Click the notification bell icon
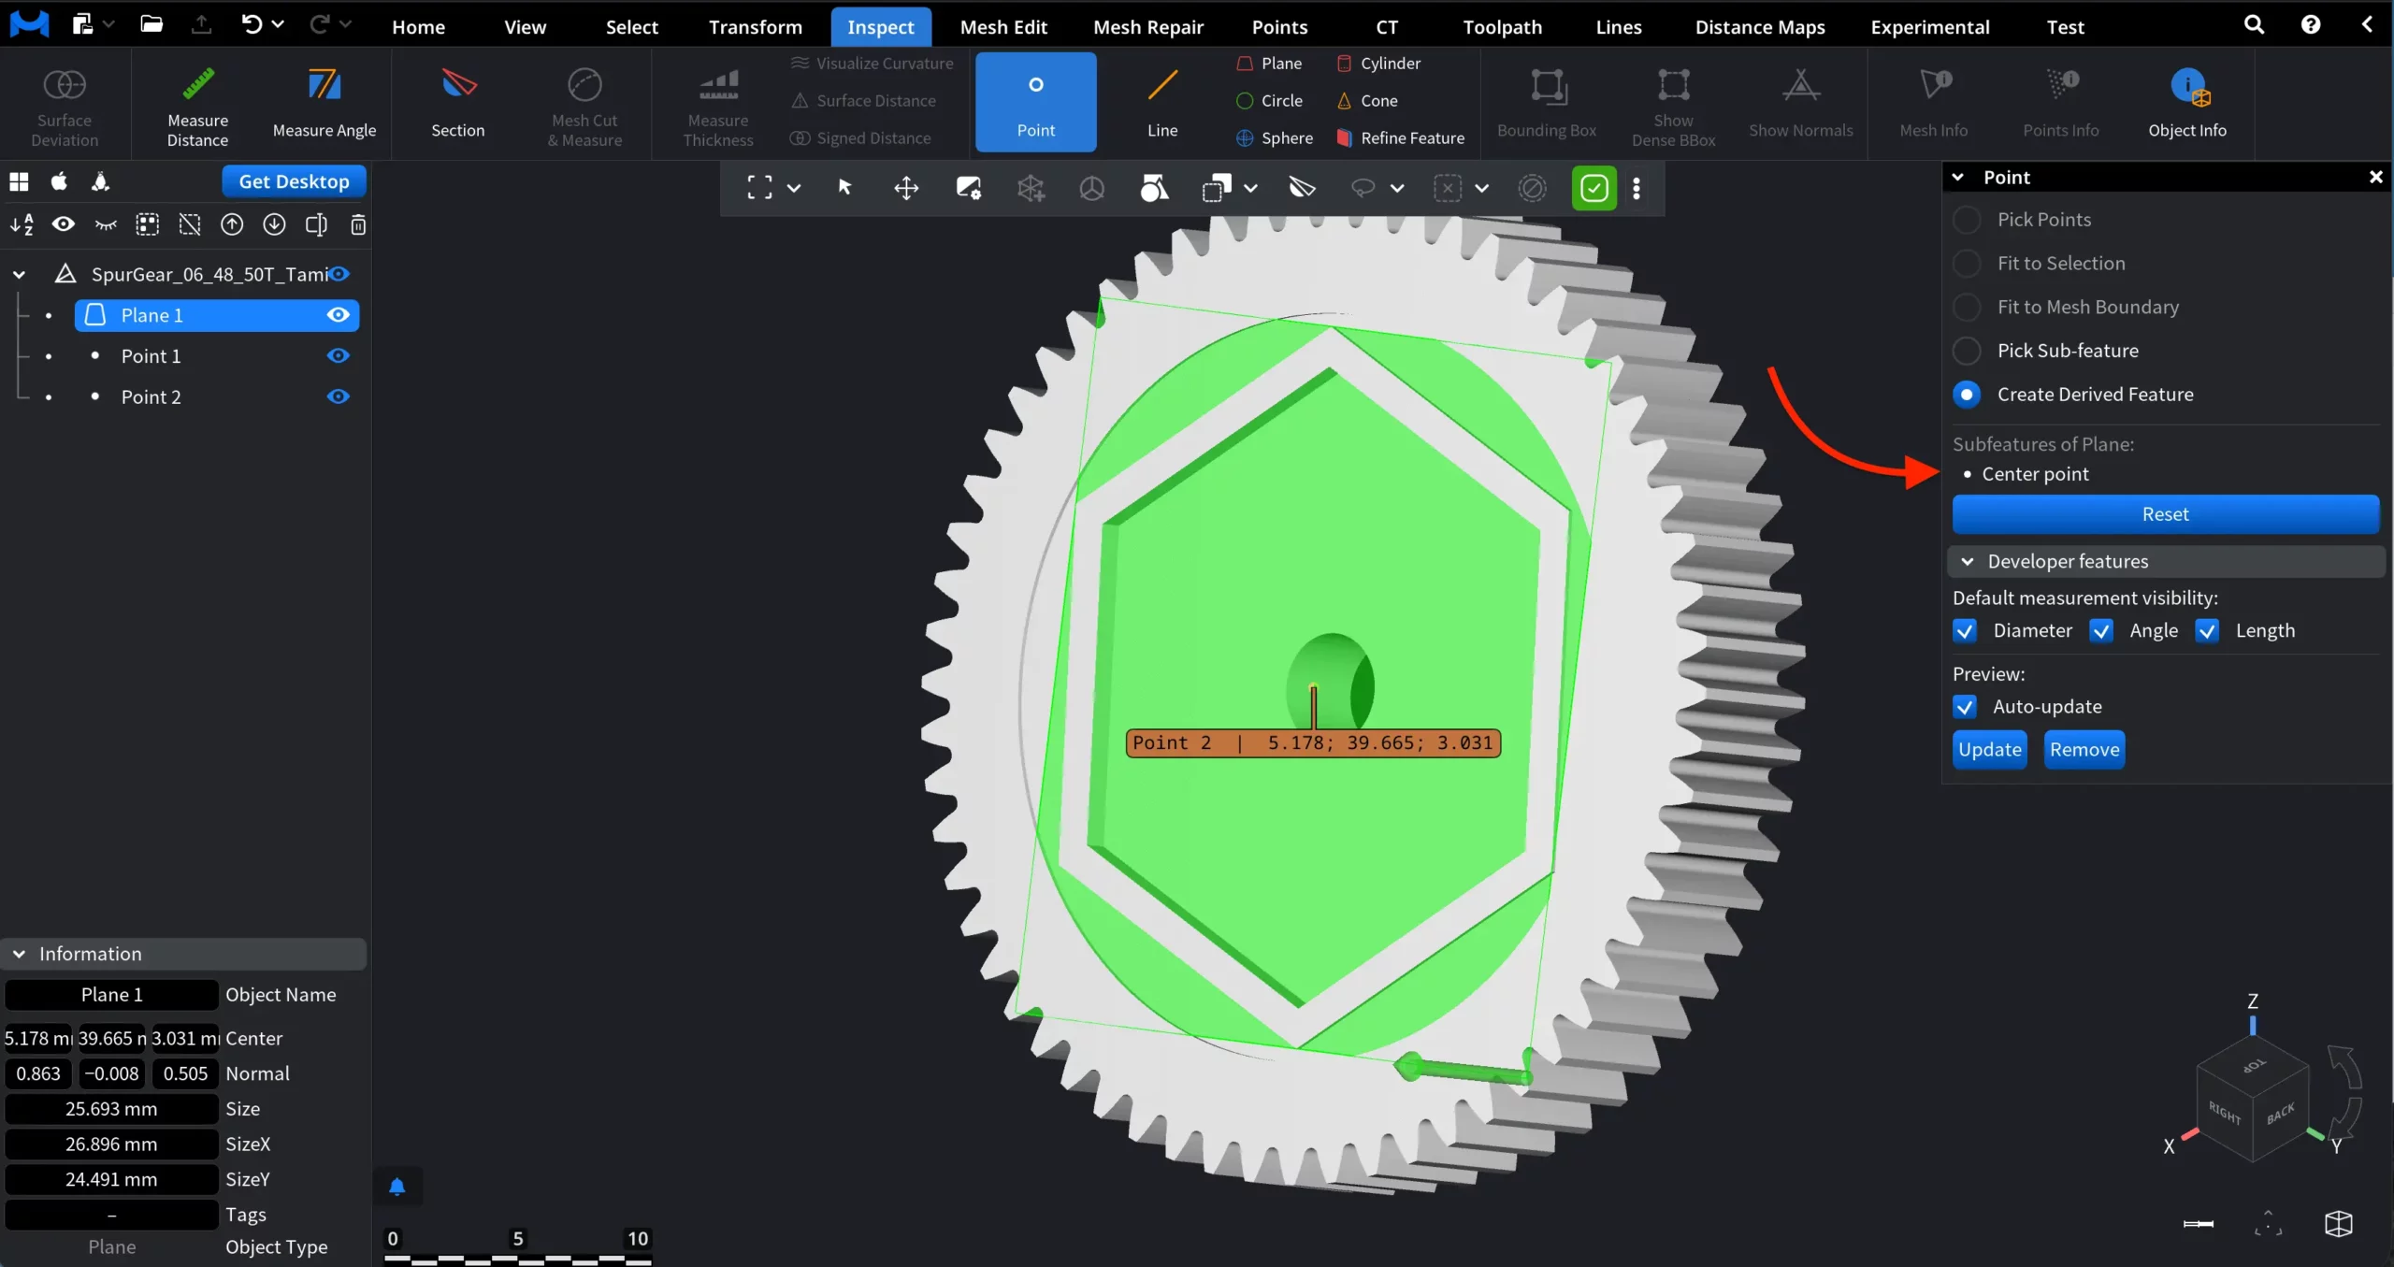Image resolution: width=2394 pixels, height=1267 pixels. 397,1187
